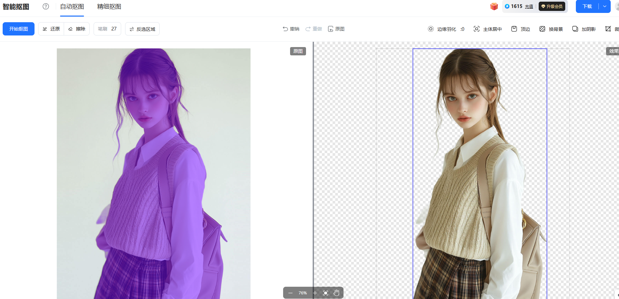
Task: Open the 换背景 background changer
Action: 551,29
